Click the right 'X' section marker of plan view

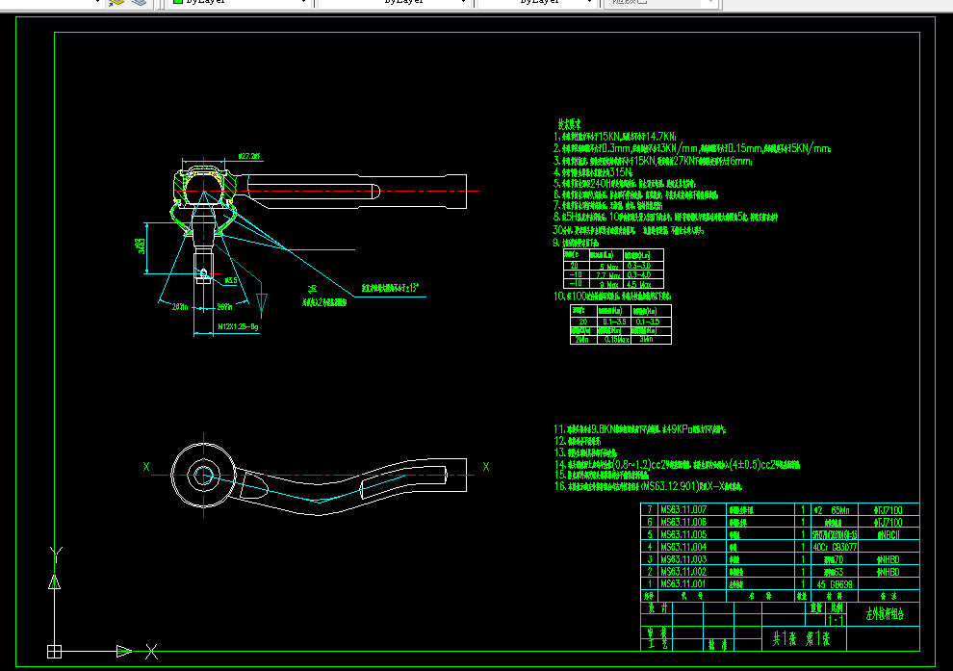coord(485,467)
